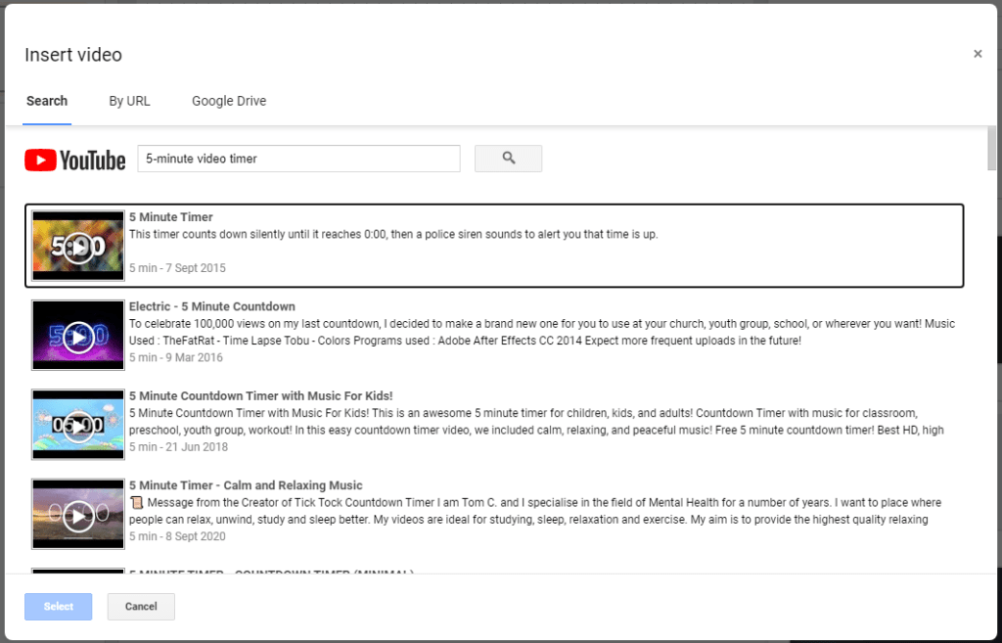This screenshot has height=643, width=1002.
Task: Click the '5 min - 21 Jun 2018' text
Action: click(178, 447)
